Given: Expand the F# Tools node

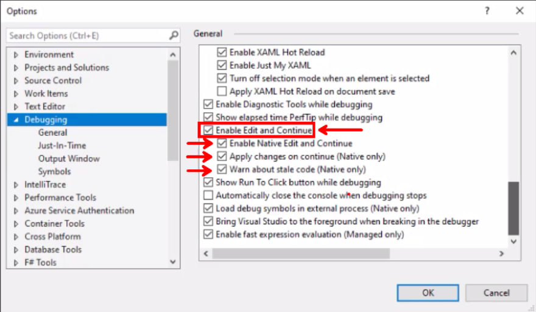Looking at the screenshot, I should pos(16,263).
